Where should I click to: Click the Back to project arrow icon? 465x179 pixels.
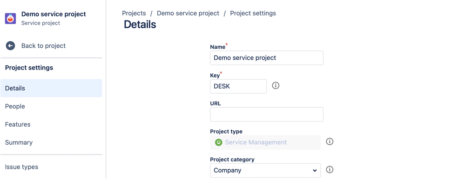click(x=10, y=45)
